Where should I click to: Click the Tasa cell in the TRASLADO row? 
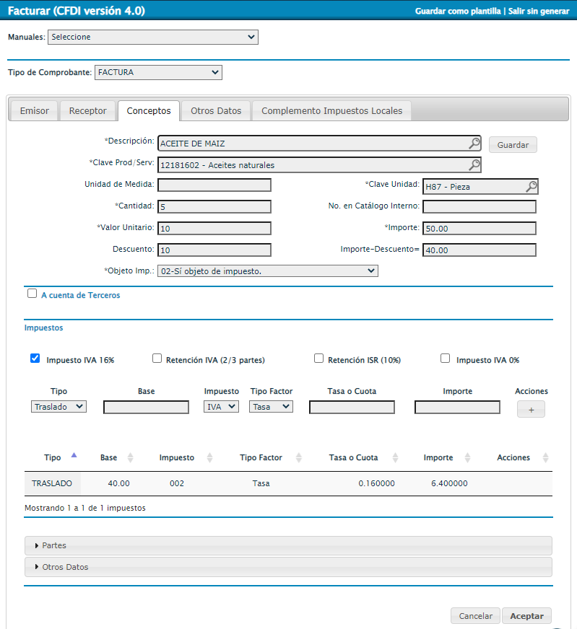(x=261, y=483)
